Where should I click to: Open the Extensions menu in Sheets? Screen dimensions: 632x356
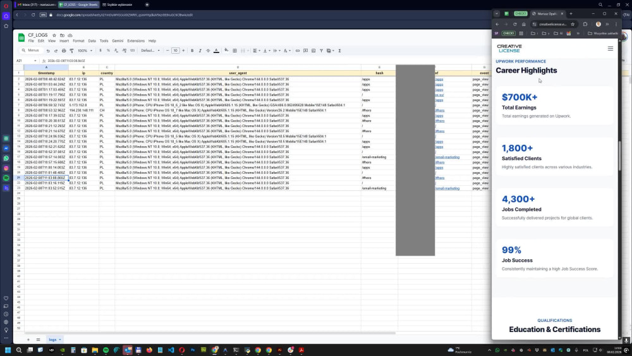136,41
